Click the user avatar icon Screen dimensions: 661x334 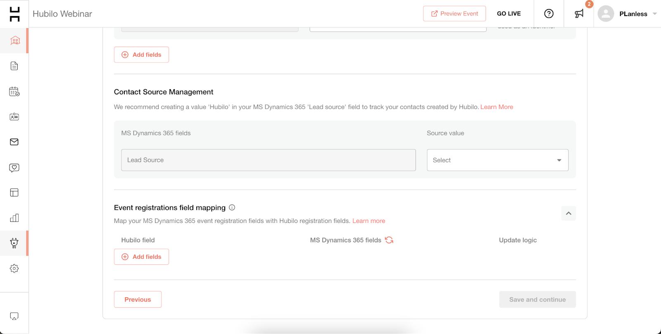[x=606, y=14]
